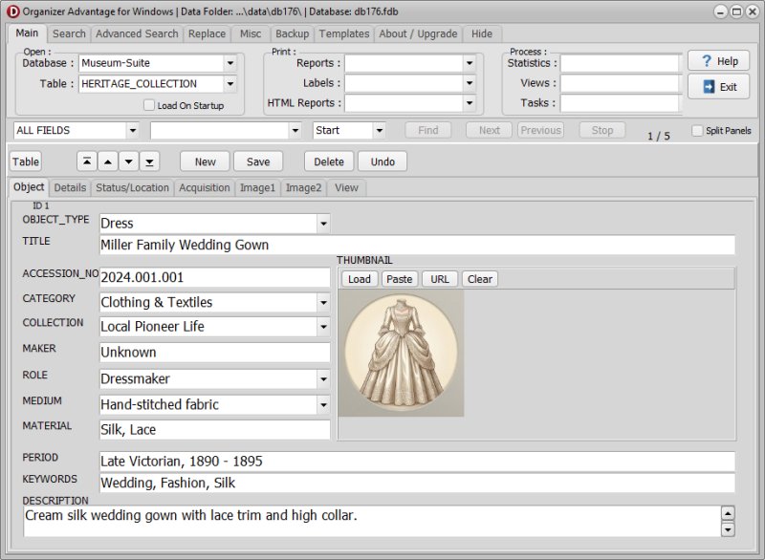Click the Organizer Advantage app logo icon
The width and height of the screenshot is (765, 560).
pyautogui.click(x=13, y=11)
